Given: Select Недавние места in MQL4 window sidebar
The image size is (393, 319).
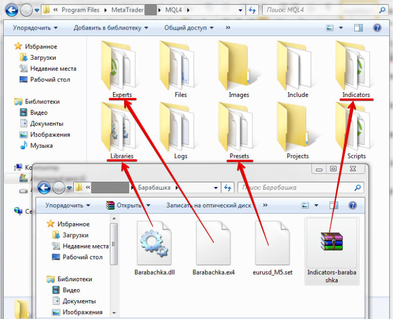Looking at the screenshot, I should (x=48, y=68).
